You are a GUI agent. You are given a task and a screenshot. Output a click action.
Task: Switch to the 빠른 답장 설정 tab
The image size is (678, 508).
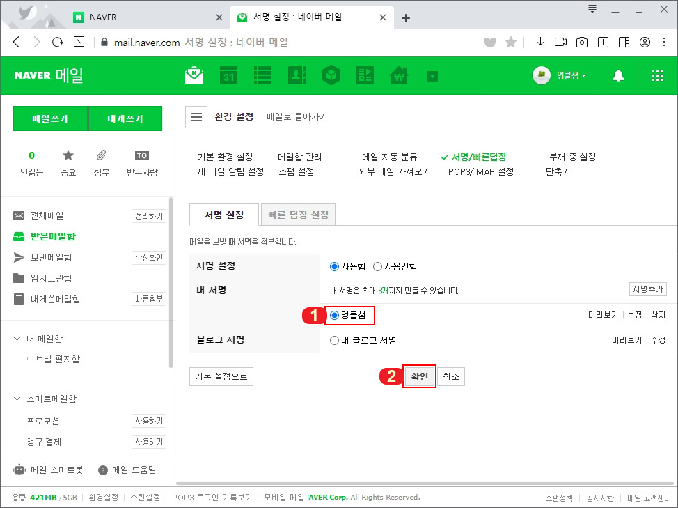point(298,215)
